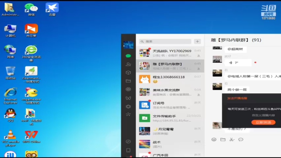281x158 pixels.
Task: Select the 向日葵 desktop shortcut
Action: click(x=31, y=31)
